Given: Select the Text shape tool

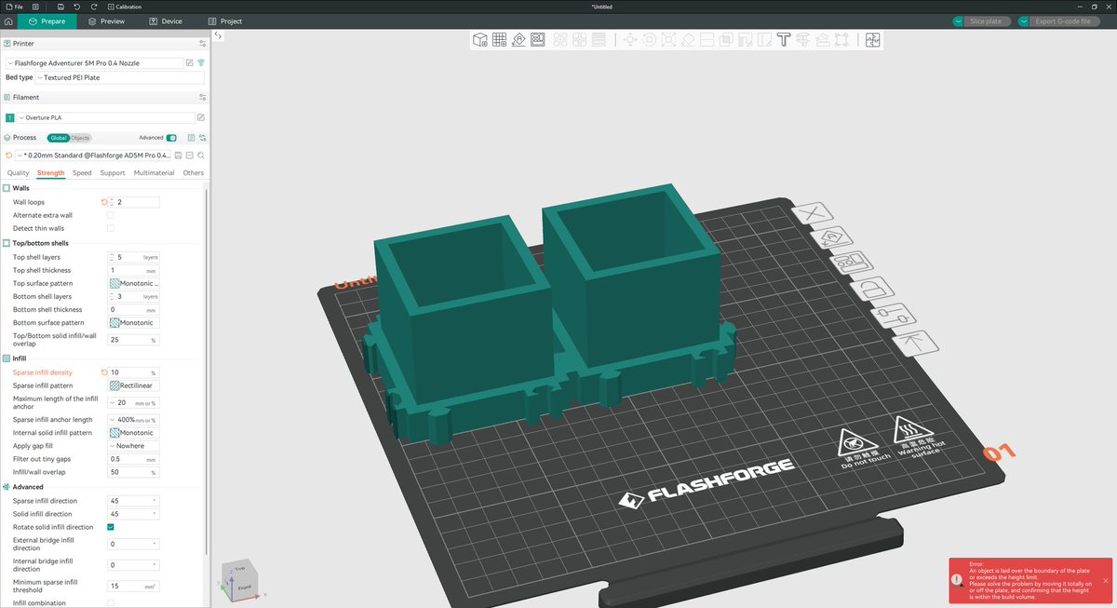Looking at the screenshot, I should (784, 40).
